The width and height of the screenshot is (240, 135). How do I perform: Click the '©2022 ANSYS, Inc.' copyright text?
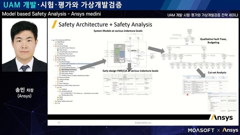pyautogui.click(x=143, y=123)
